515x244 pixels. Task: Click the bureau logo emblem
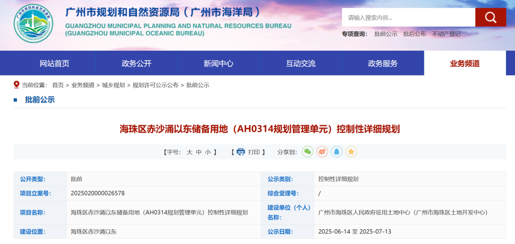(x=33, y=24)
